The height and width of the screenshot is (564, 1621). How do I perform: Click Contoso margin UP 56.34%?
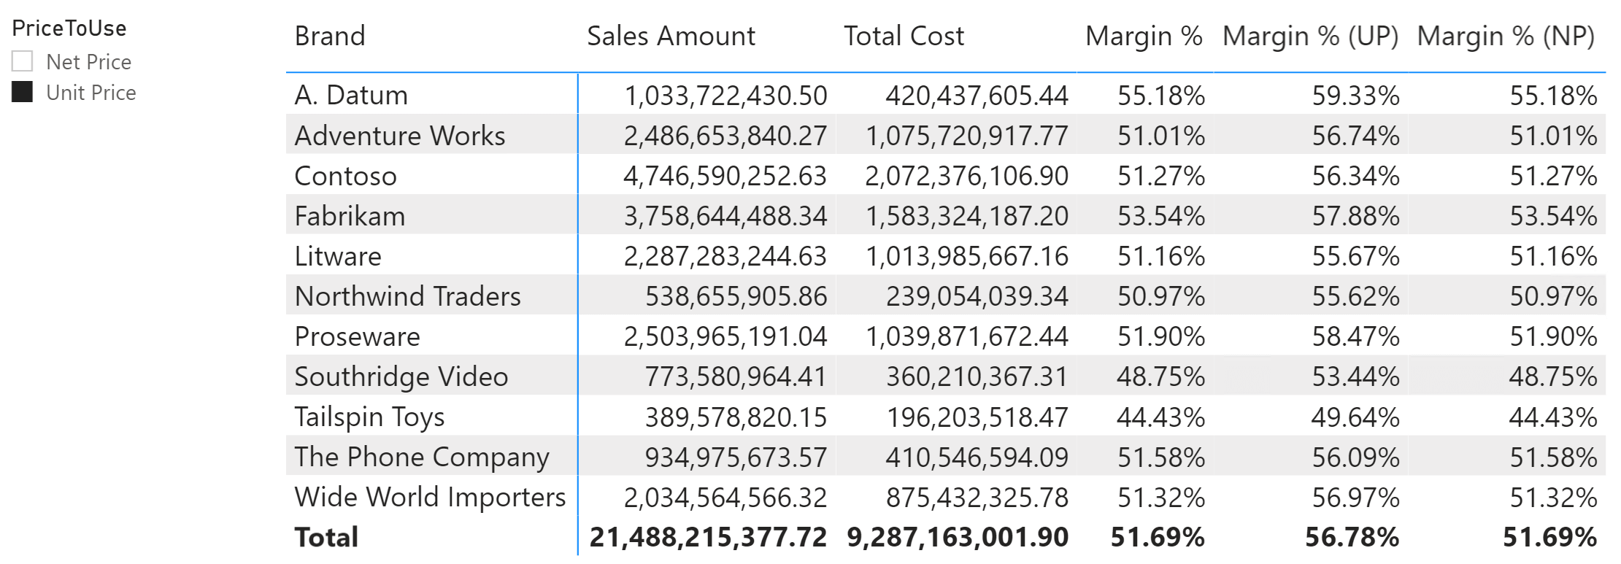tap(1355, 176)
